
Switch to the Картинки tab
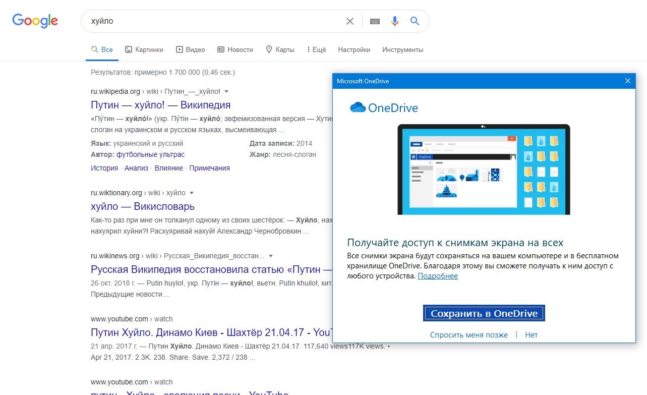144,50
